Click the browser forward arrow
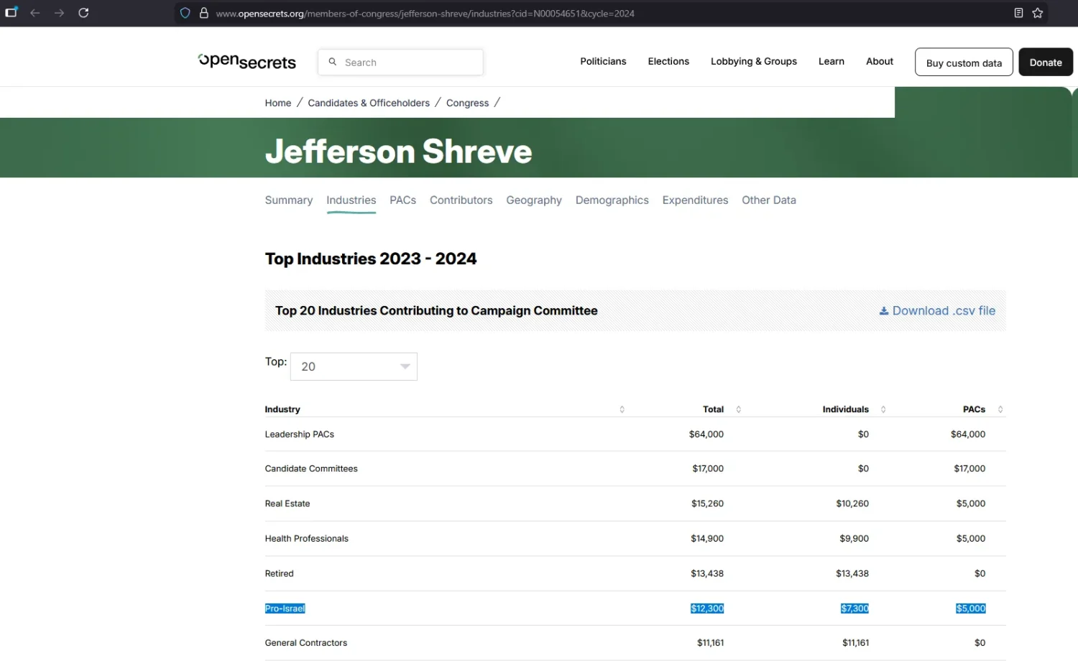 click(x=59, y=13)
